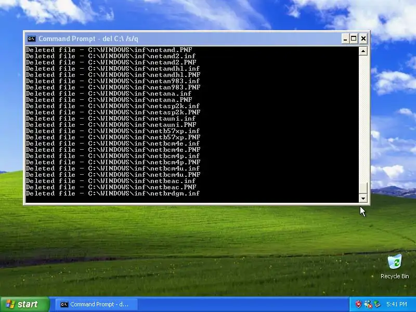Select the Command Prompt taskbar button
The image size is (416, 312).
(96, 304)
